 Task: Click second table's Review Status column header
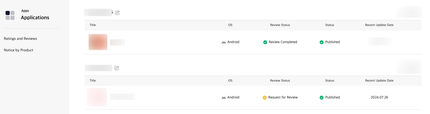pos(280,81)
